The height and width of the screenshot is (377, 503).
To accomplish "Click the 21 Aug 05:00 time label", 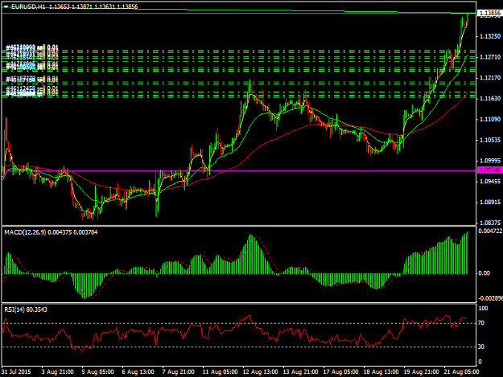I will click(x=462, y=372).
